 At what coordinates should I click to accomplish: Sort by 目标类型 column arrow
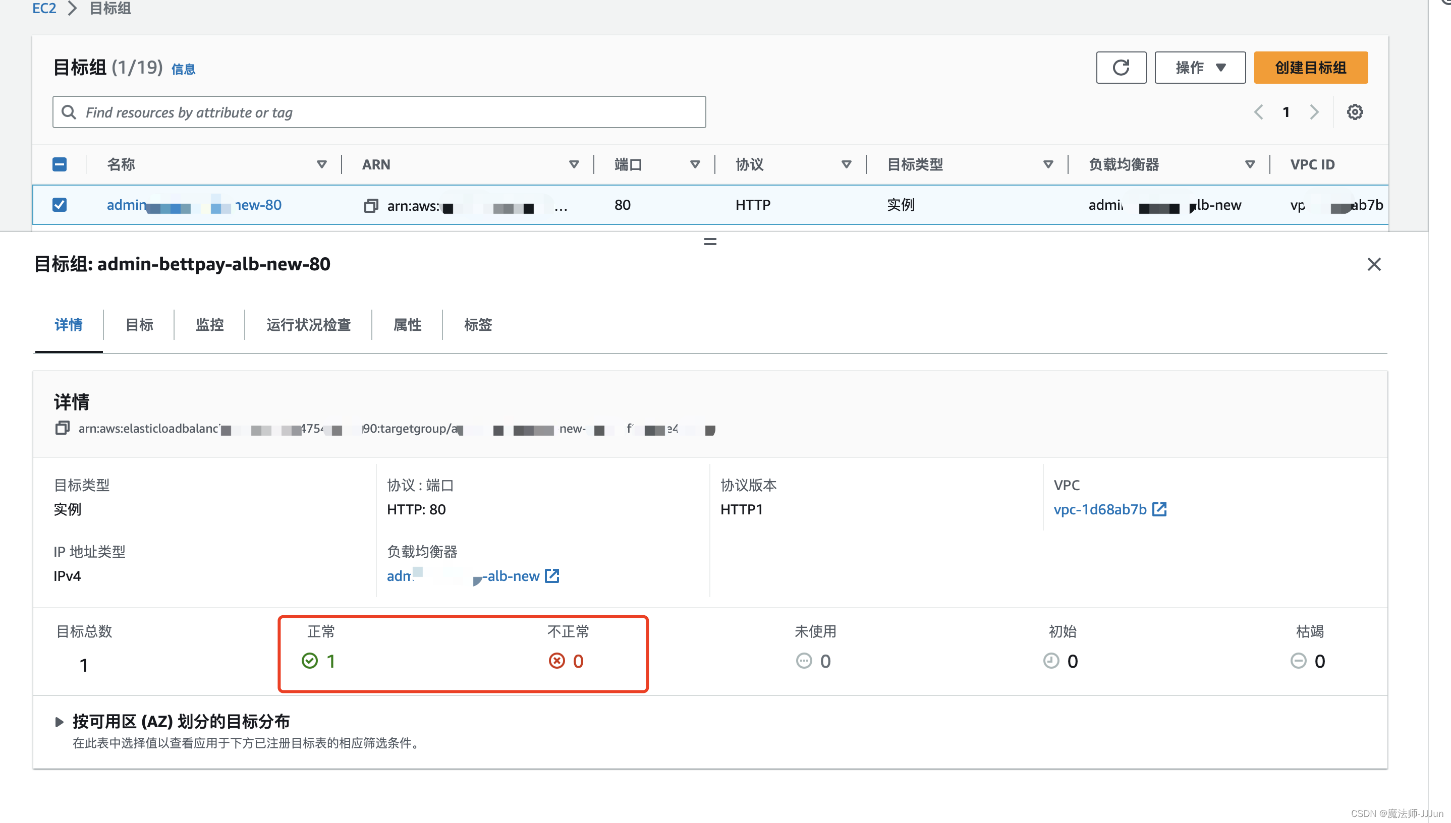point(1048,164)
